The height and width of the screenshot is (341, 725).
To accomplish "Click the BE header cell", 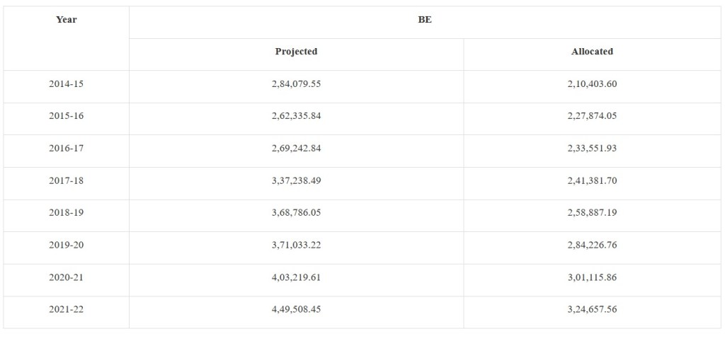I will [425, 20].
